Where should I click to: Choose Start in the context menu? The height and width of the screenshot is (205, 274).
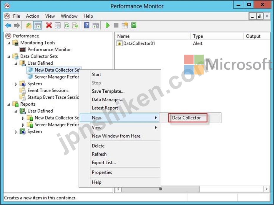point(120,74)
